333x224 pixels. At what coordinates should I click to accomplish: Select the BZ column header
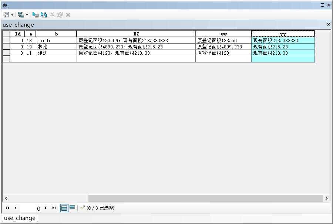(136, 34)
